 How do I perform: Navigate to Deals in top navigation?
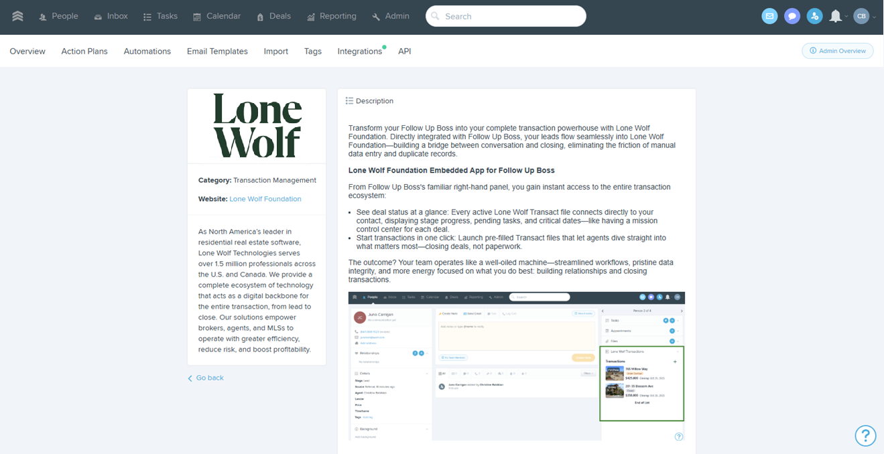point(273,16)
